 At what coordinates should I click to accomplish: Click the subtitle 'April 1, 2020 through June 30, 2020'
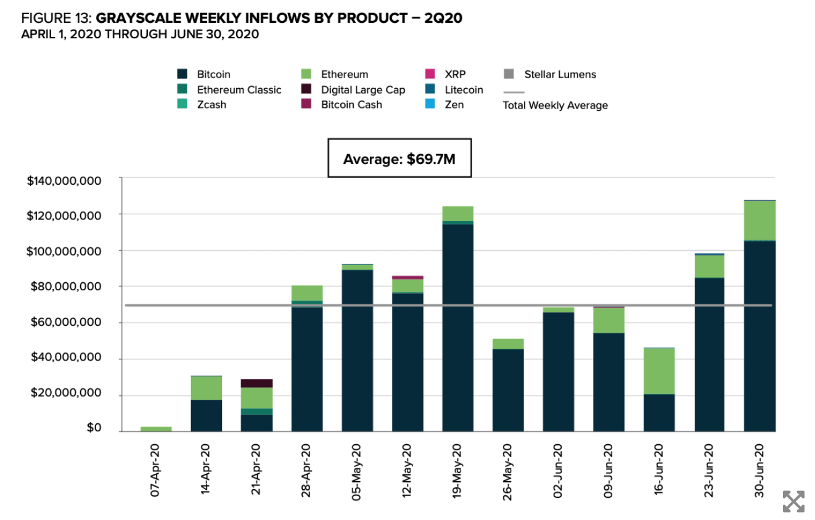(140, 35)
